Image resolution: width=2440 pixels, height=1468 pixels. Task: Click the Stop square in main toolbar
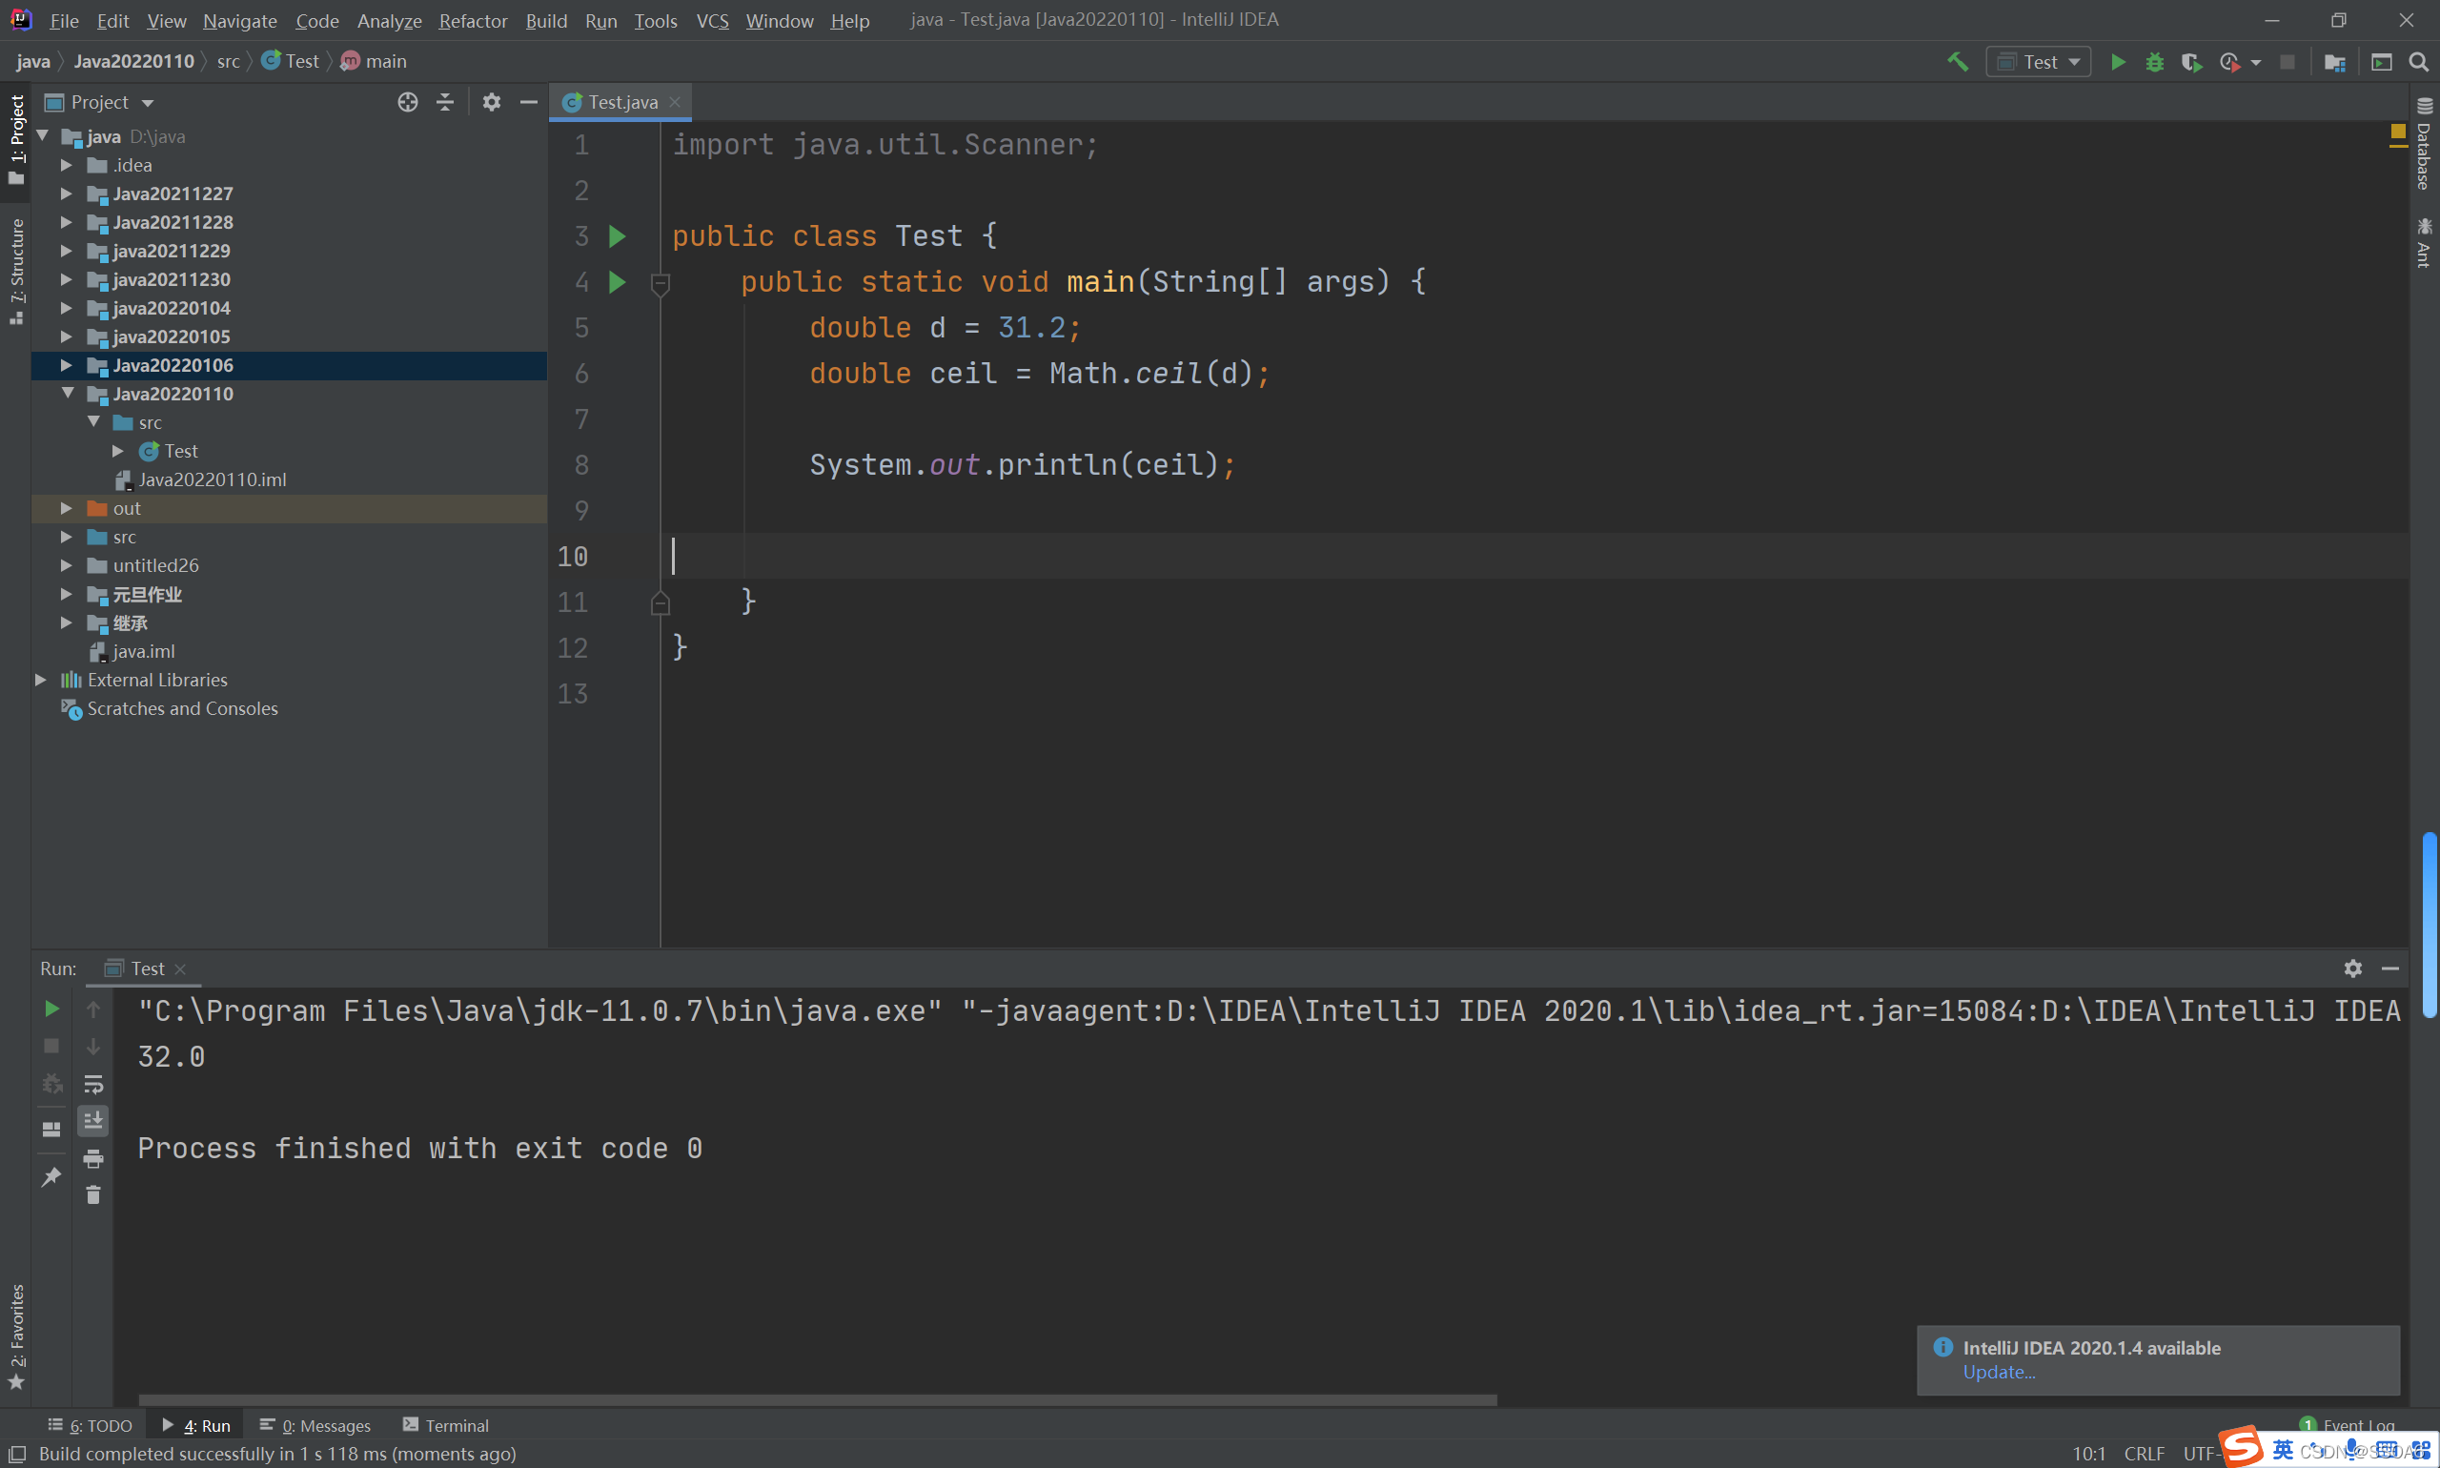[x=2287, y=62]
